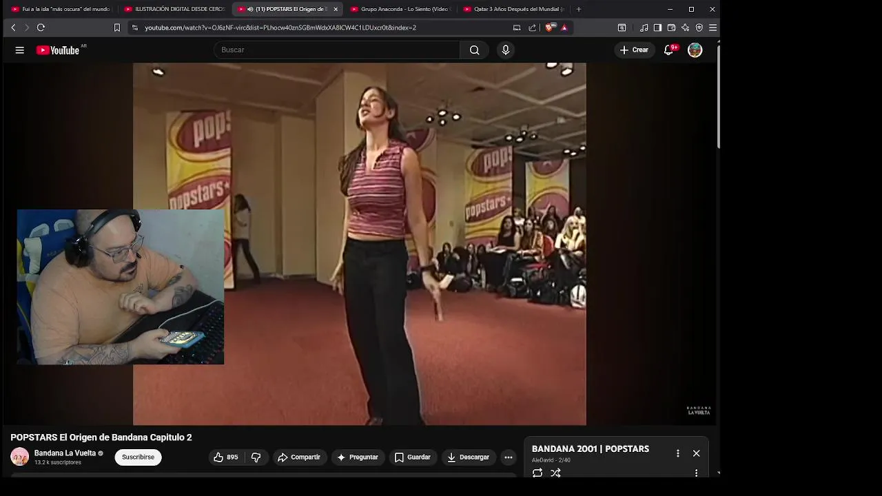Switch to 'ILUSTRACIÓN DIGITAL DESDE CEROS' tab
882x496 pixels.
point(175,9)
